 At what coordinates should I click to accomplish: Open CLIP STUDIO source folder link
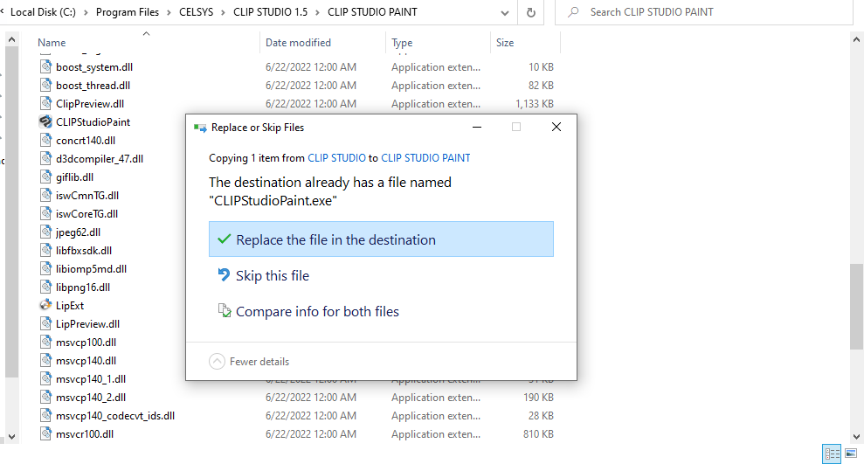pyautogui.click(x=336, y=158)
